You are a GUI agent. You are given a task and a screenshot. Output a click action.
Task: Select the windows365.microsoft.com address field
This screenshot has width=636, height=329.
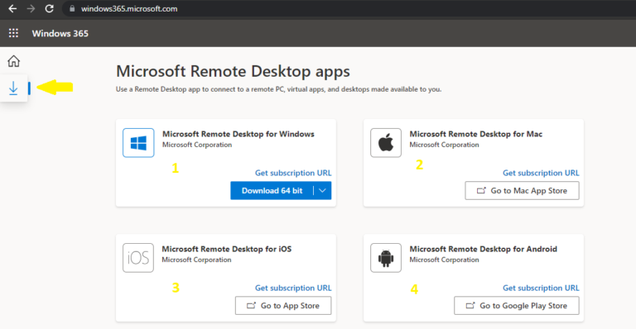[349, 8]
